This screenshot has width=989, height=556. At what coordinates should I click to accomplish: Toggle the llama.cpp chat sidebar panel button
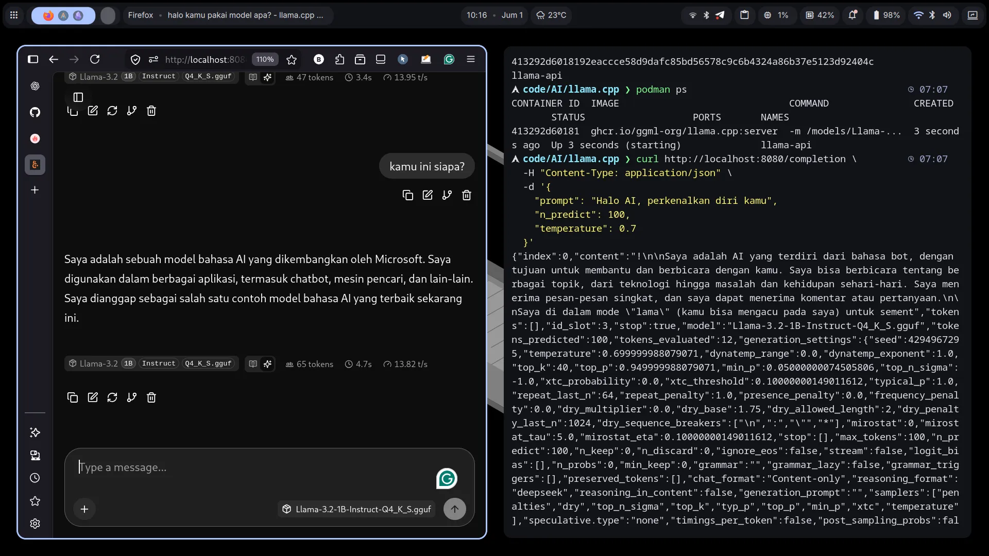coord(78,97)
